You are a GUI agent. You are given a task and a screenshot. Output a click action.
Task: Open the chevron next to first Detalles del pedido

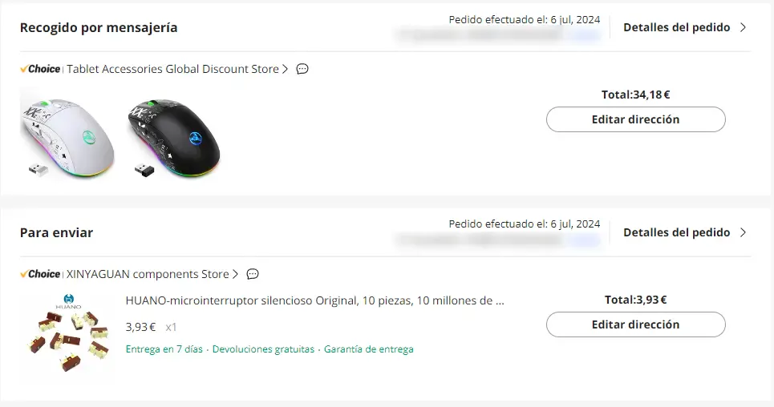(743, 27)
